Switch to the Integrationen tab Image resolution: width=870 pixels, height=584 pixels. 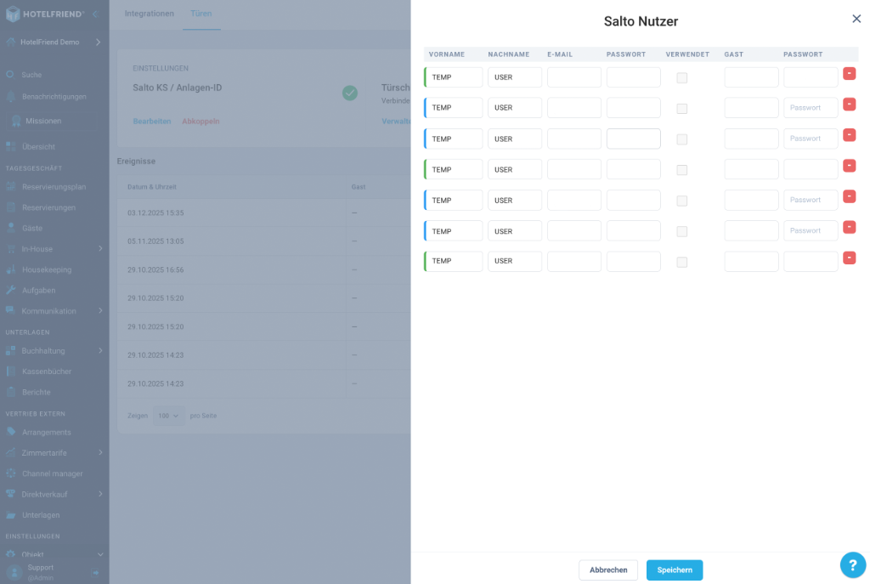(x=150, y=14)
